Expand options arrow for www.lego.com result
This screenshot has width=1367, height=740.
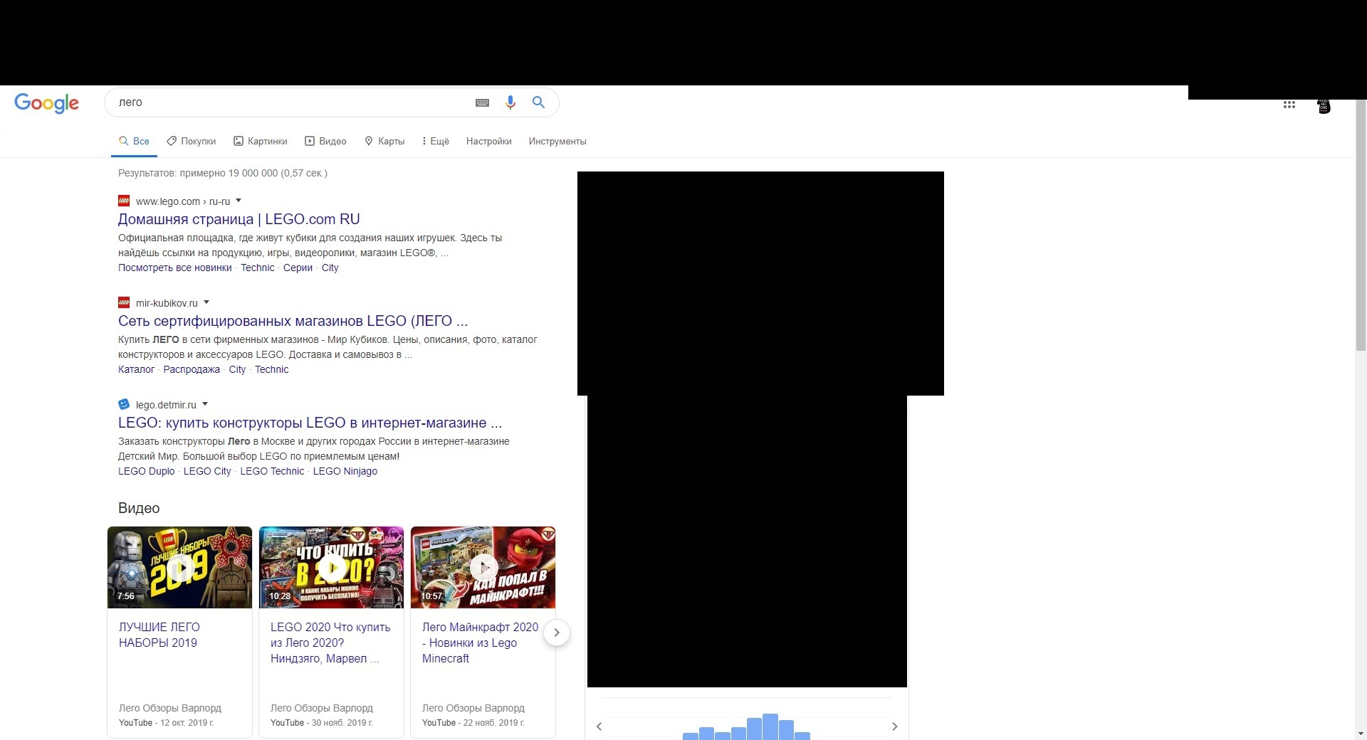point(239,201)
